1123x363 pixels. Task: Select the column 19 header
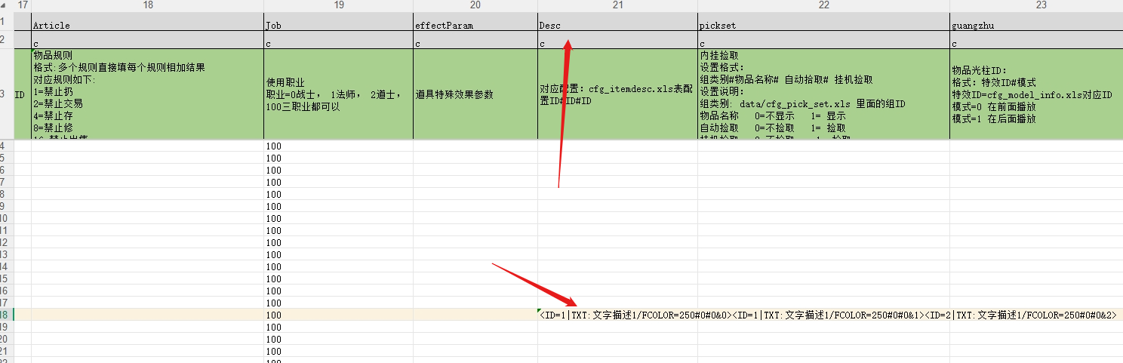pos(338,5)
